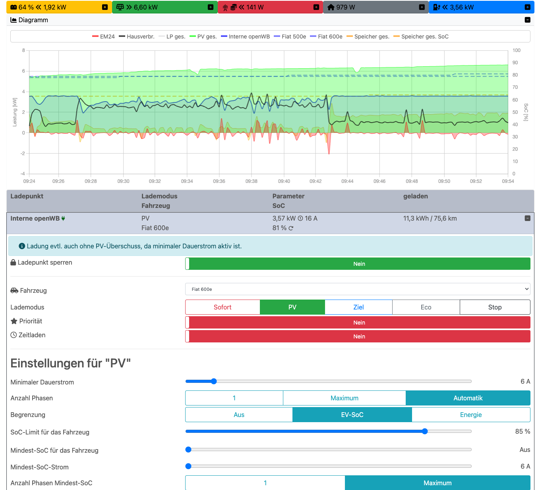Click the clock icon by Zeitladen

pyautogui.click(x=14, y=335)
